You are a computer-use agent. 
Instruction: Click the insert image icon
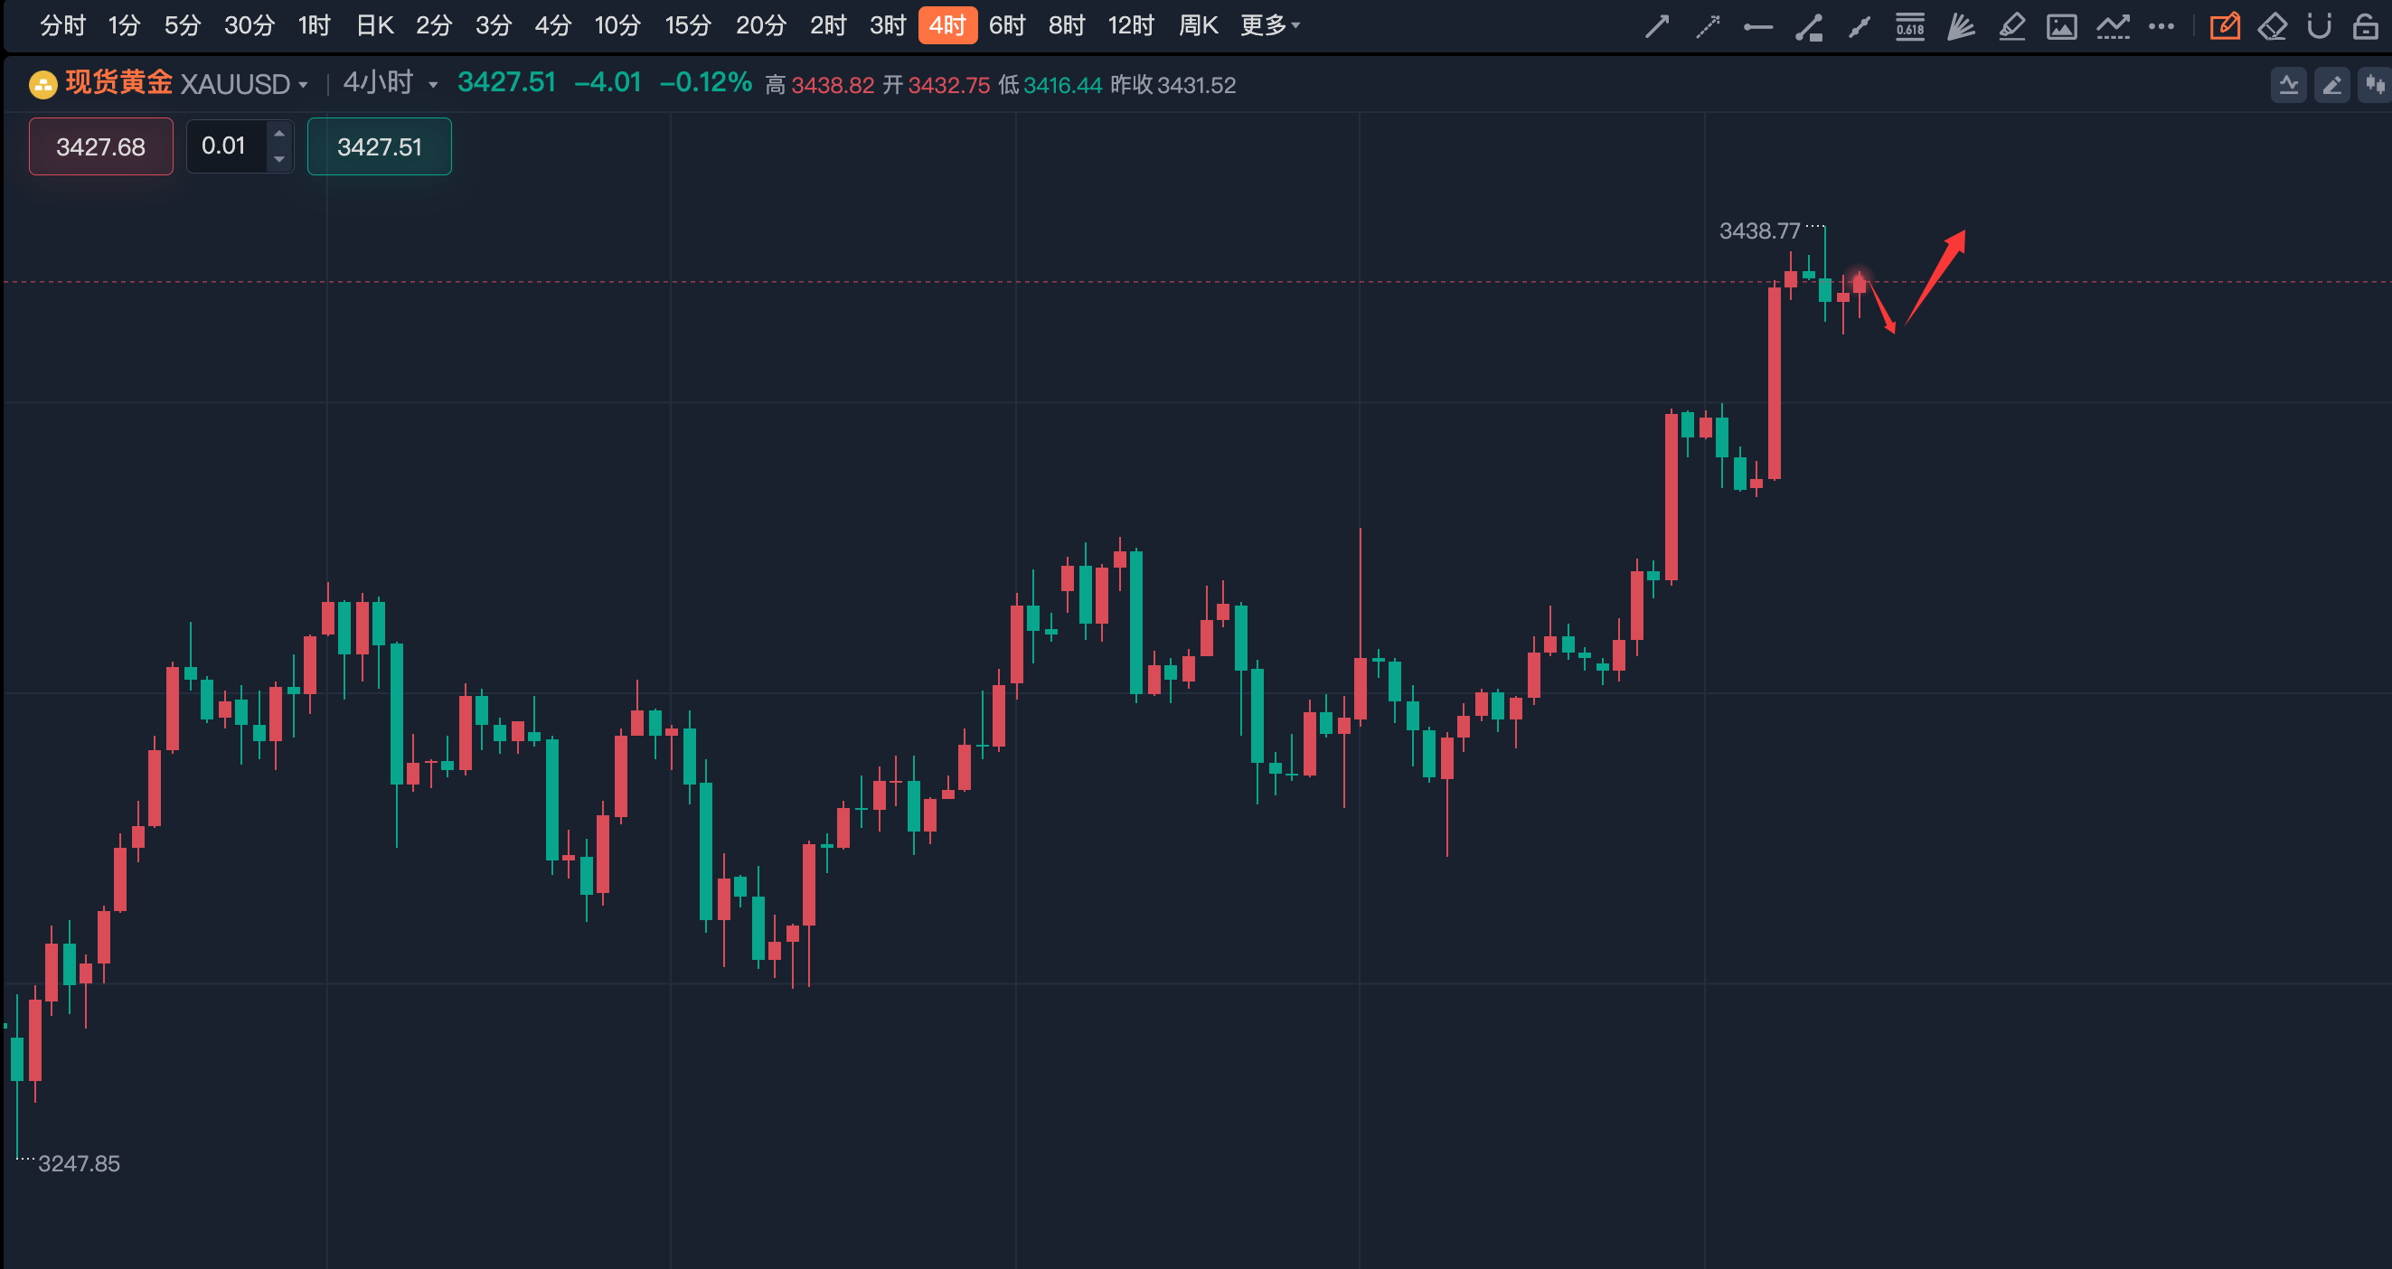point(2061,26)
